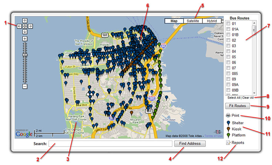The image size is (272, 165).
Task: Pan the map right with the arrow
Action: coord(30,26)
